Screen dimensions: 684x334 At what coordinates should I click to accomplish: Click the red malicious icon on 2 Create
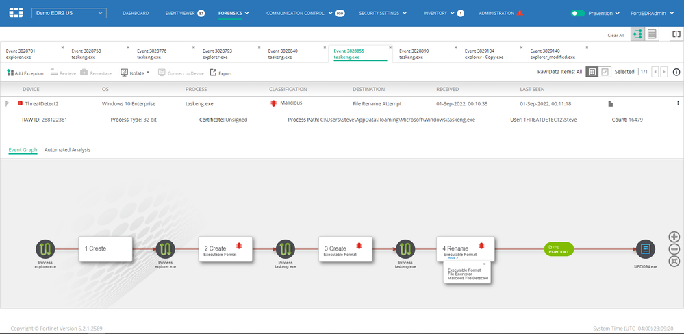tap(239, 246)
